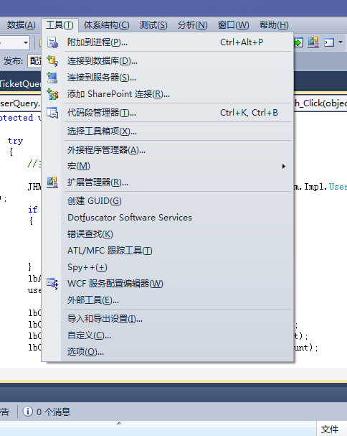Select 连接到服务器(S)... entry

point(167,78)
